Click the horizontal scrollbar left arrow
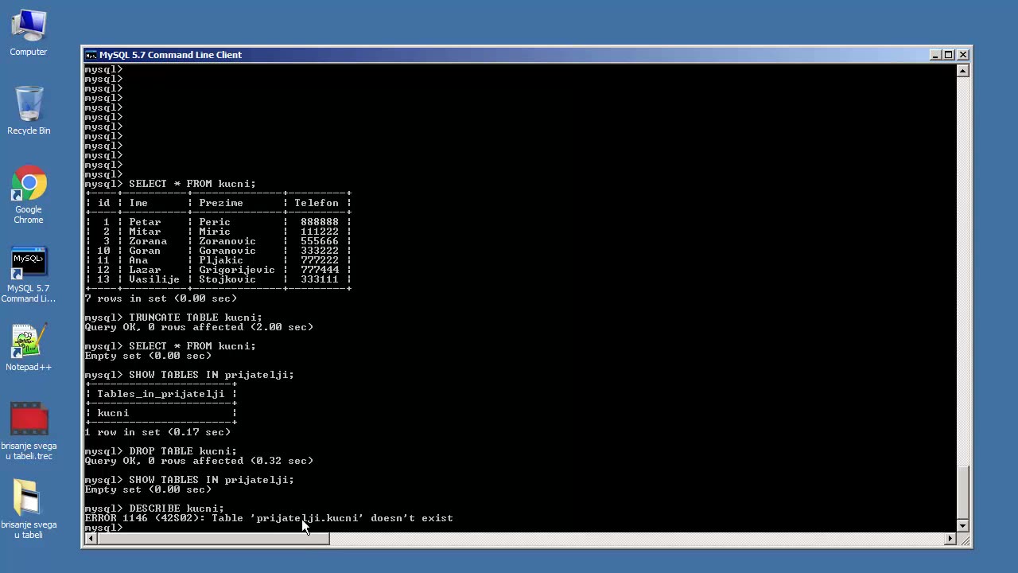 [x=91, y=539]
